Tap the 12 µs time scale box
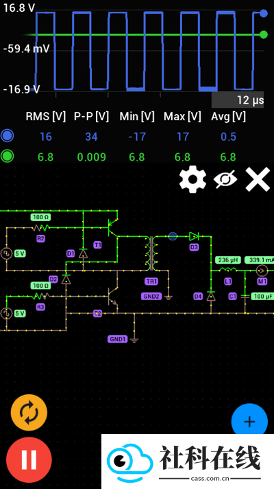The width and height of the screenshot is (274, 489). click(238, 100)
